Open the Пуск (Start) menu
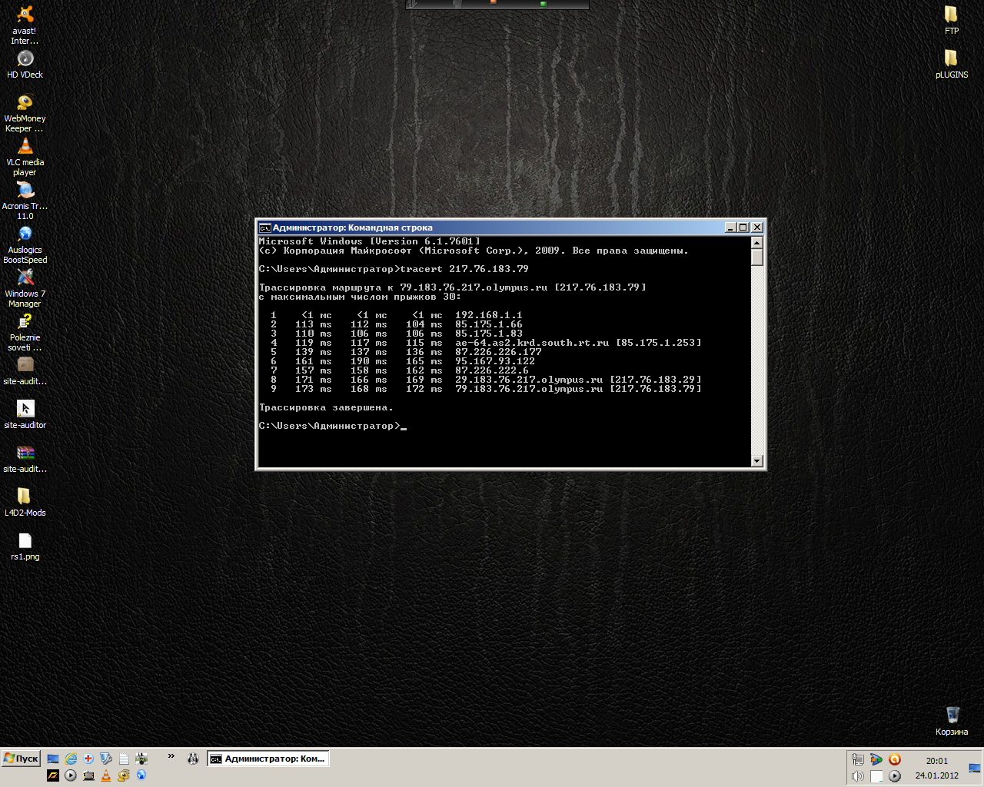984x787 pixels. [21, 759]
